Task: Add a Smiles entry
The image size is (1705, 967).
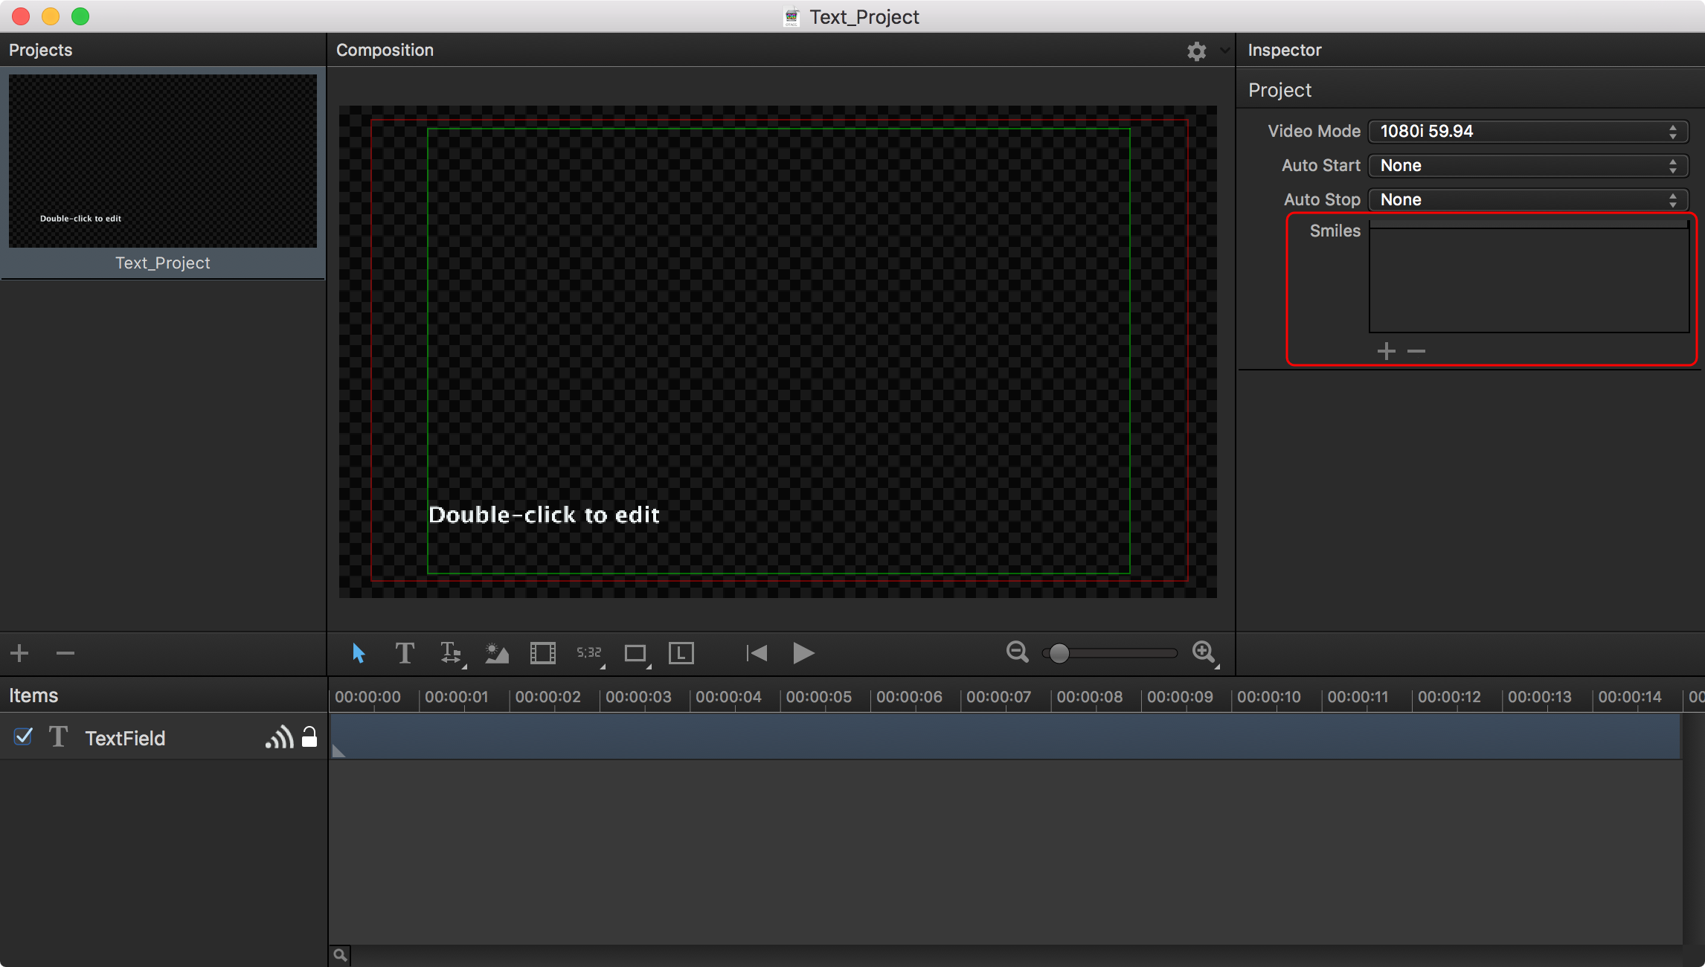Action: click(x=1386, y=351)
